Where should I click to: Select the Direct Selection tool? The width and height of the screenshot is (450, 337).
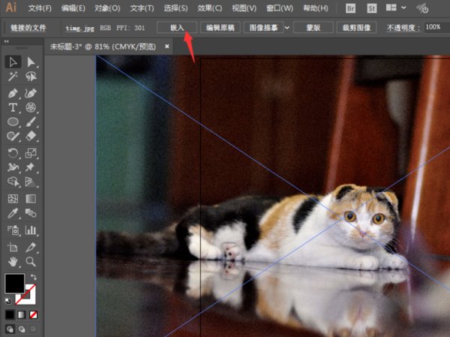coord(31,62)
